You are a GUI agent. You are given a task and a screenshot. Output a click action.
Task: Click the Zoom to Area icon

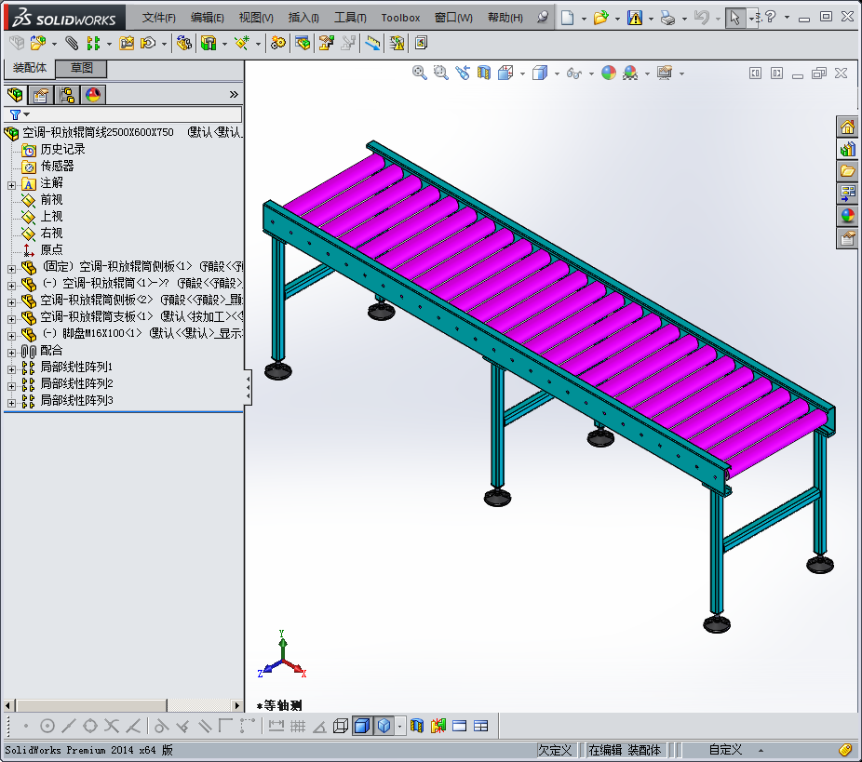tap(441, 74)
